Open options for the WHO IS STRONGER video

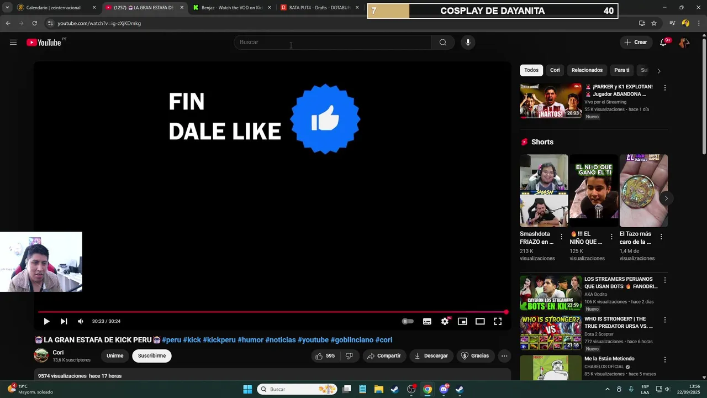(665, 320)
